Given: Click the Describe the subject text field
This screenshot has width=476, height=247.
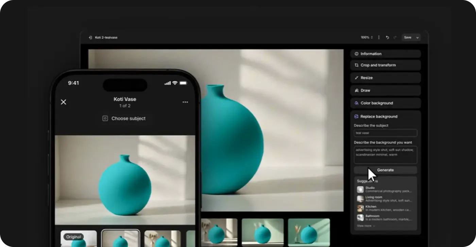Looking at the screenshot, I should point(385,133).
